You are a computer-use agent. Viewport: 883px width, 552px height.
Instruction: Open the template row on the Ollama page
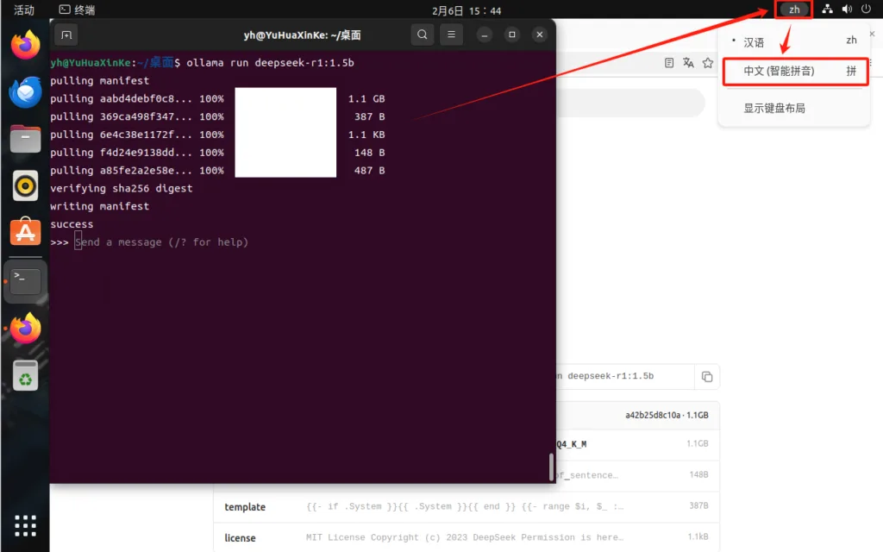click(x=467, y=507)
